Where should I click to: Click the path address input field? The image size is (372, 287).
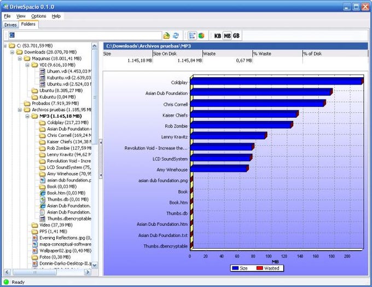85,36
